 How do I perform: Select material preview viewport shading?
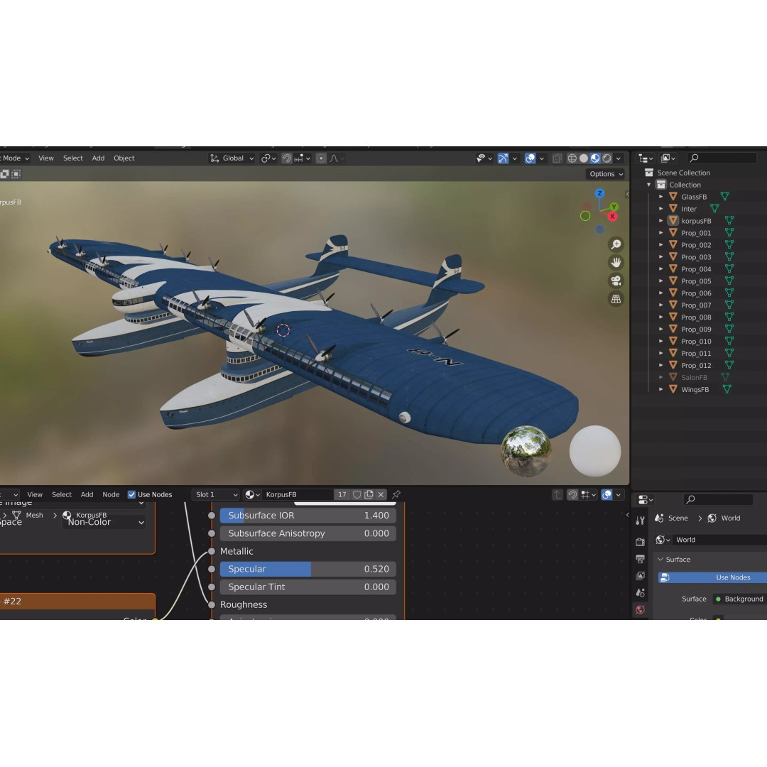pos(595,158)
